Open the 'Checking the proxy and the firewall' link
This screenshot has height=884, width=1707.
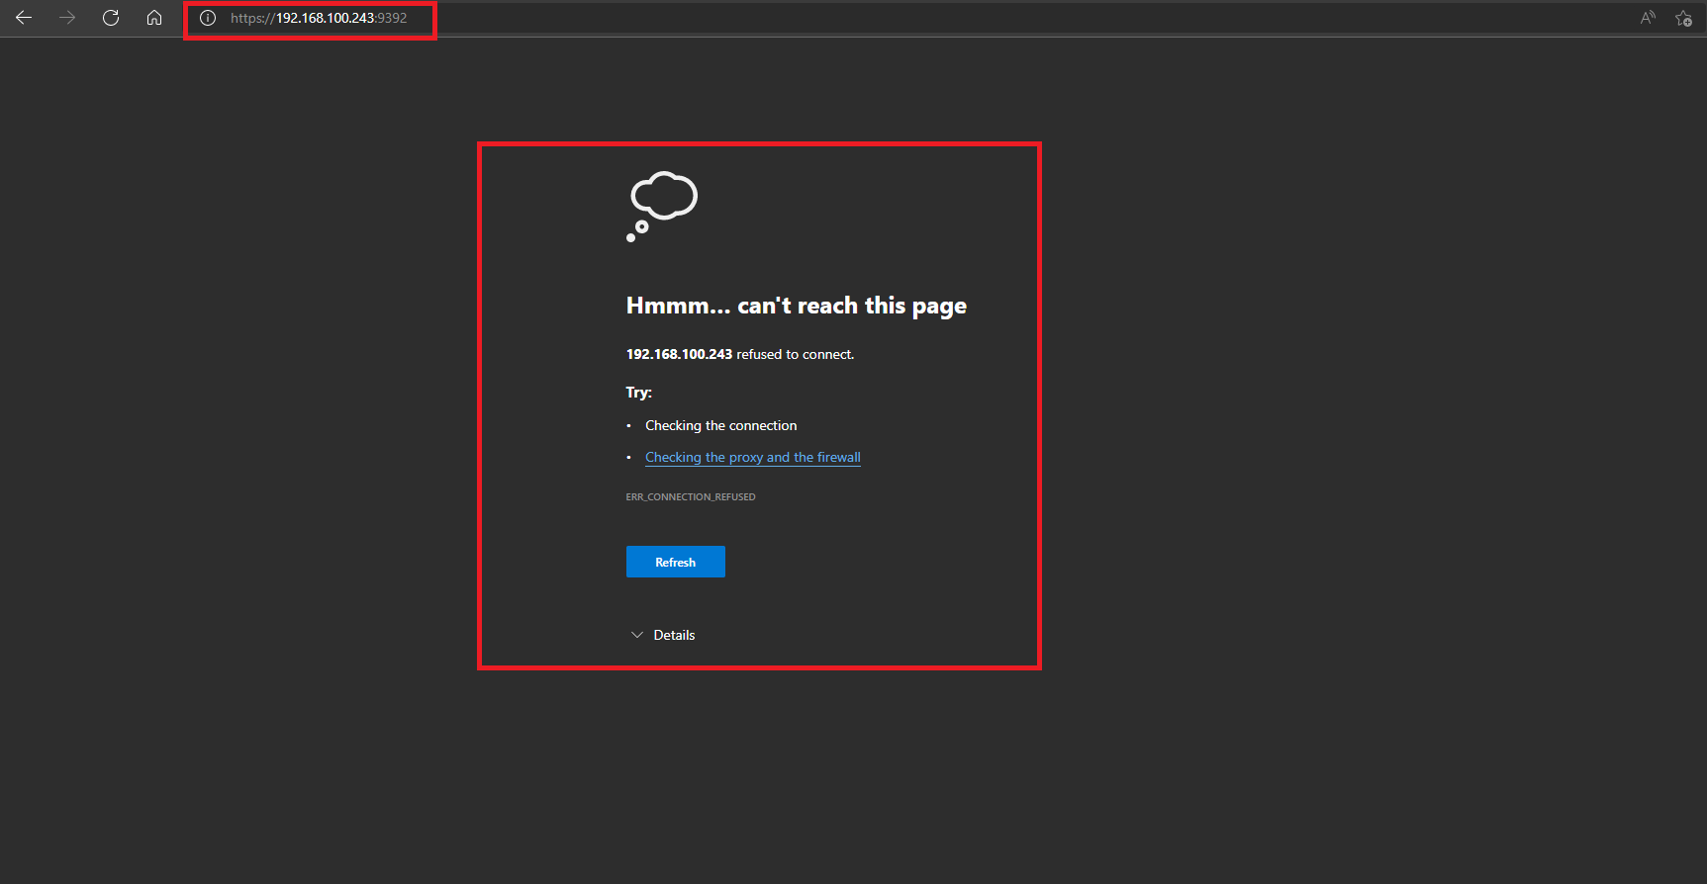point(752,457)
